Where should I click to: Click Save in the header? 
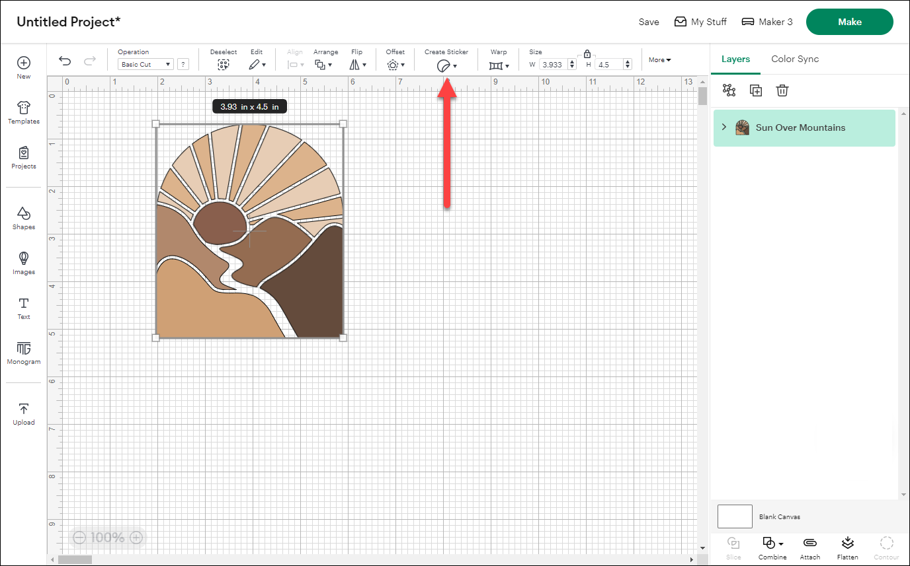649,22
